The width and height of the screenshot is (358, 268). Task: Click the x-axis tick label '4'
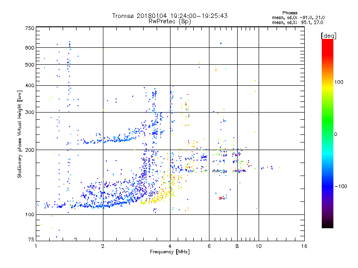(x=170, y=246)
